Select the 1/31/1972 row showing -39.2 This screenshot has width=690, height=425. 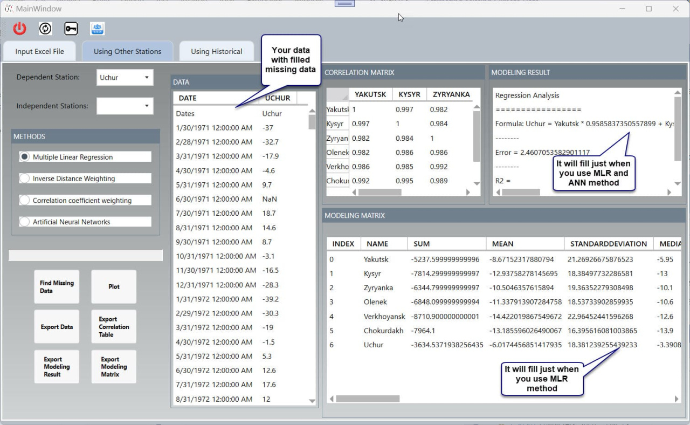click(241, 299)
